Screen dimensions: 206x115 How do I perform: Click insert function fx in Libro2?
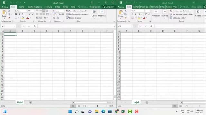click(151, 26)
